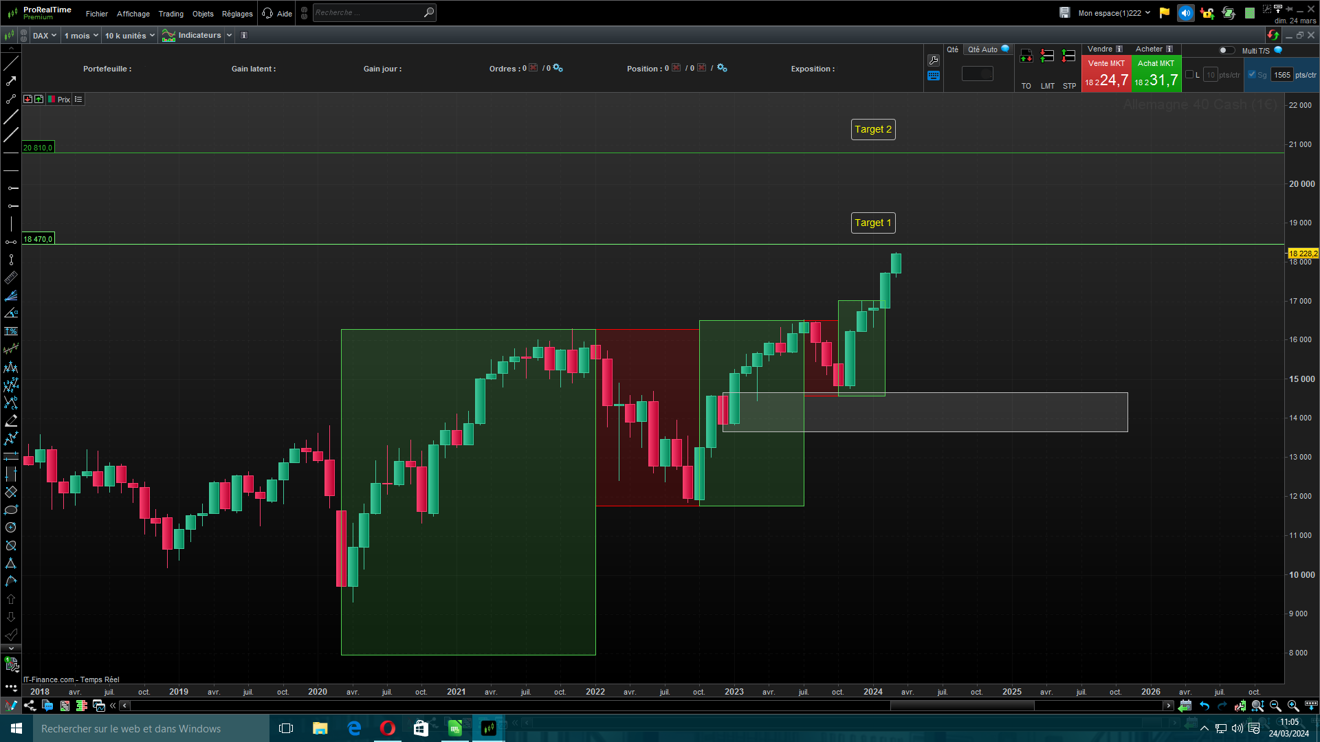The image size is (1320, 742).
Task: Click the share chart icon
Action: coord(30,706)
